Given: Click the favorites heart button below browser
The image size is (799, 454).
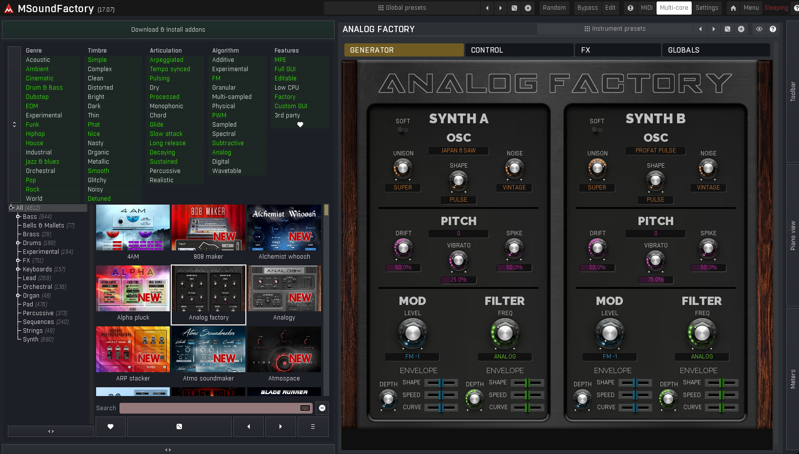Looking at the screenshot, I should click(111, 427).
